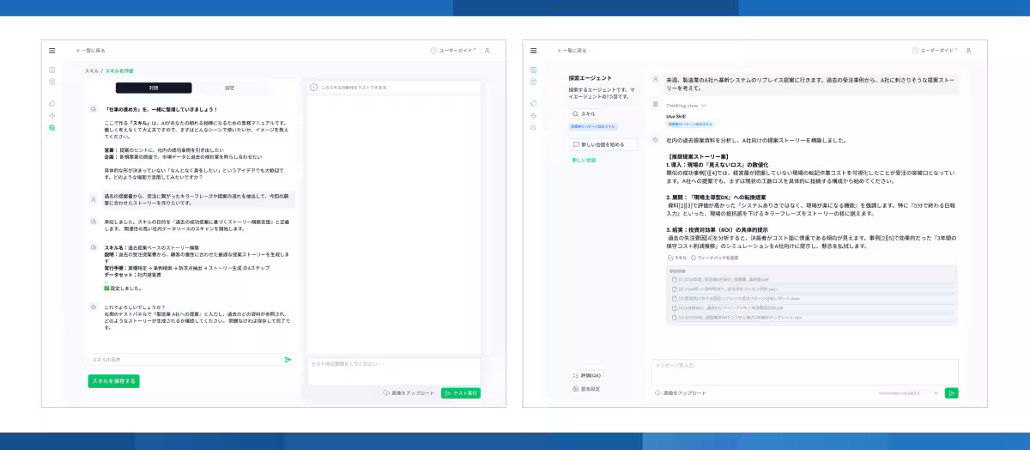Start new chat via 新しい会話を始める

(x=603, y=144)
